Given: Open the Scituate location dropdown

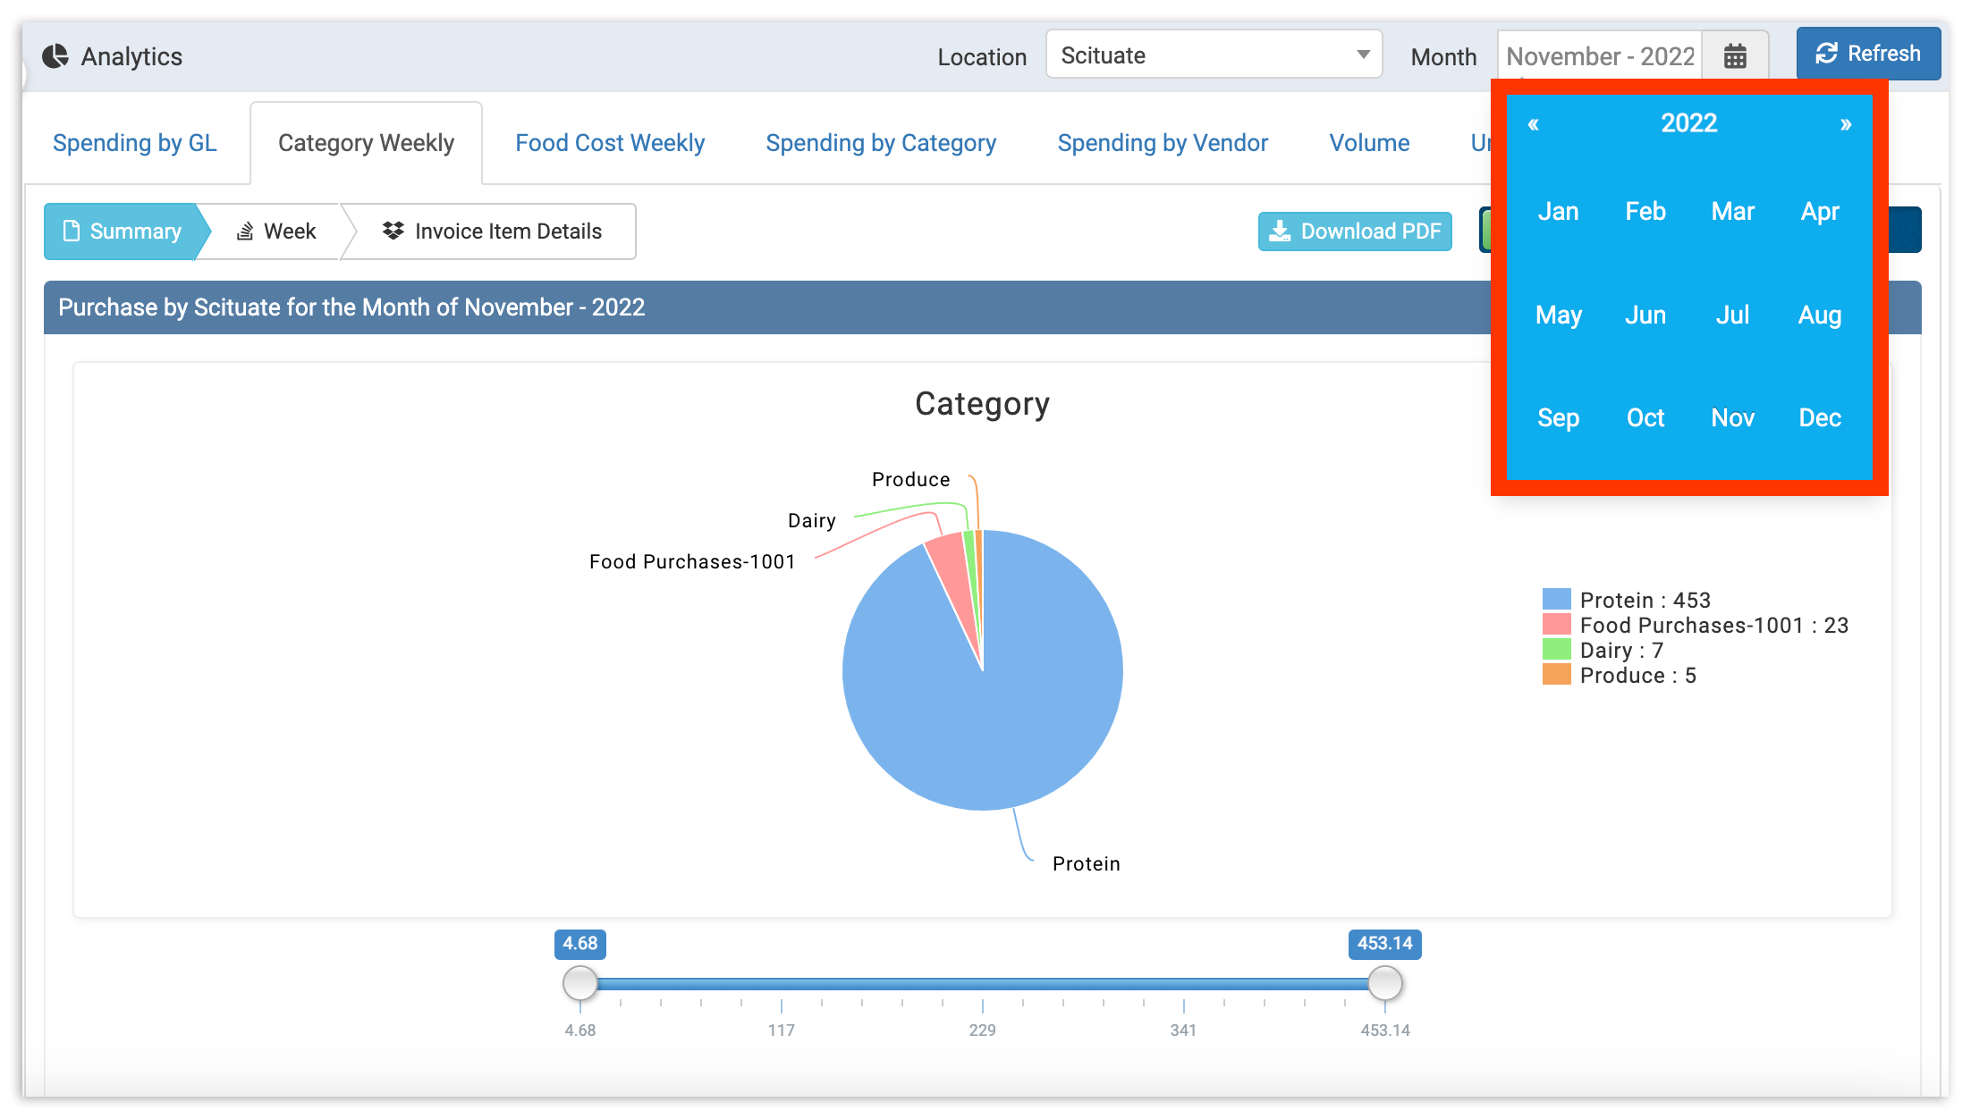Looking at the screenshot, I should pos(1214,55).
